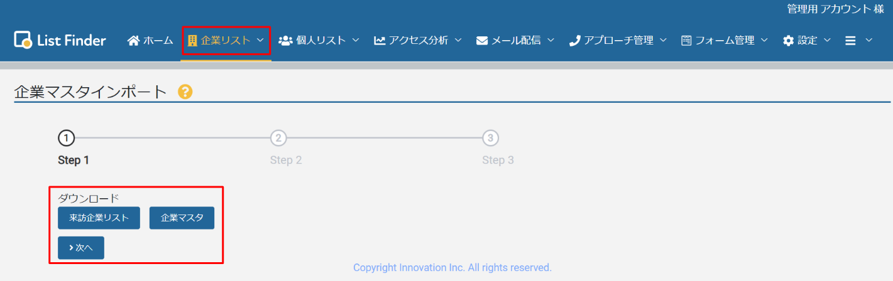Click the envelope icon for メール配信
This screenshot has height=281, width=893.
482,41
